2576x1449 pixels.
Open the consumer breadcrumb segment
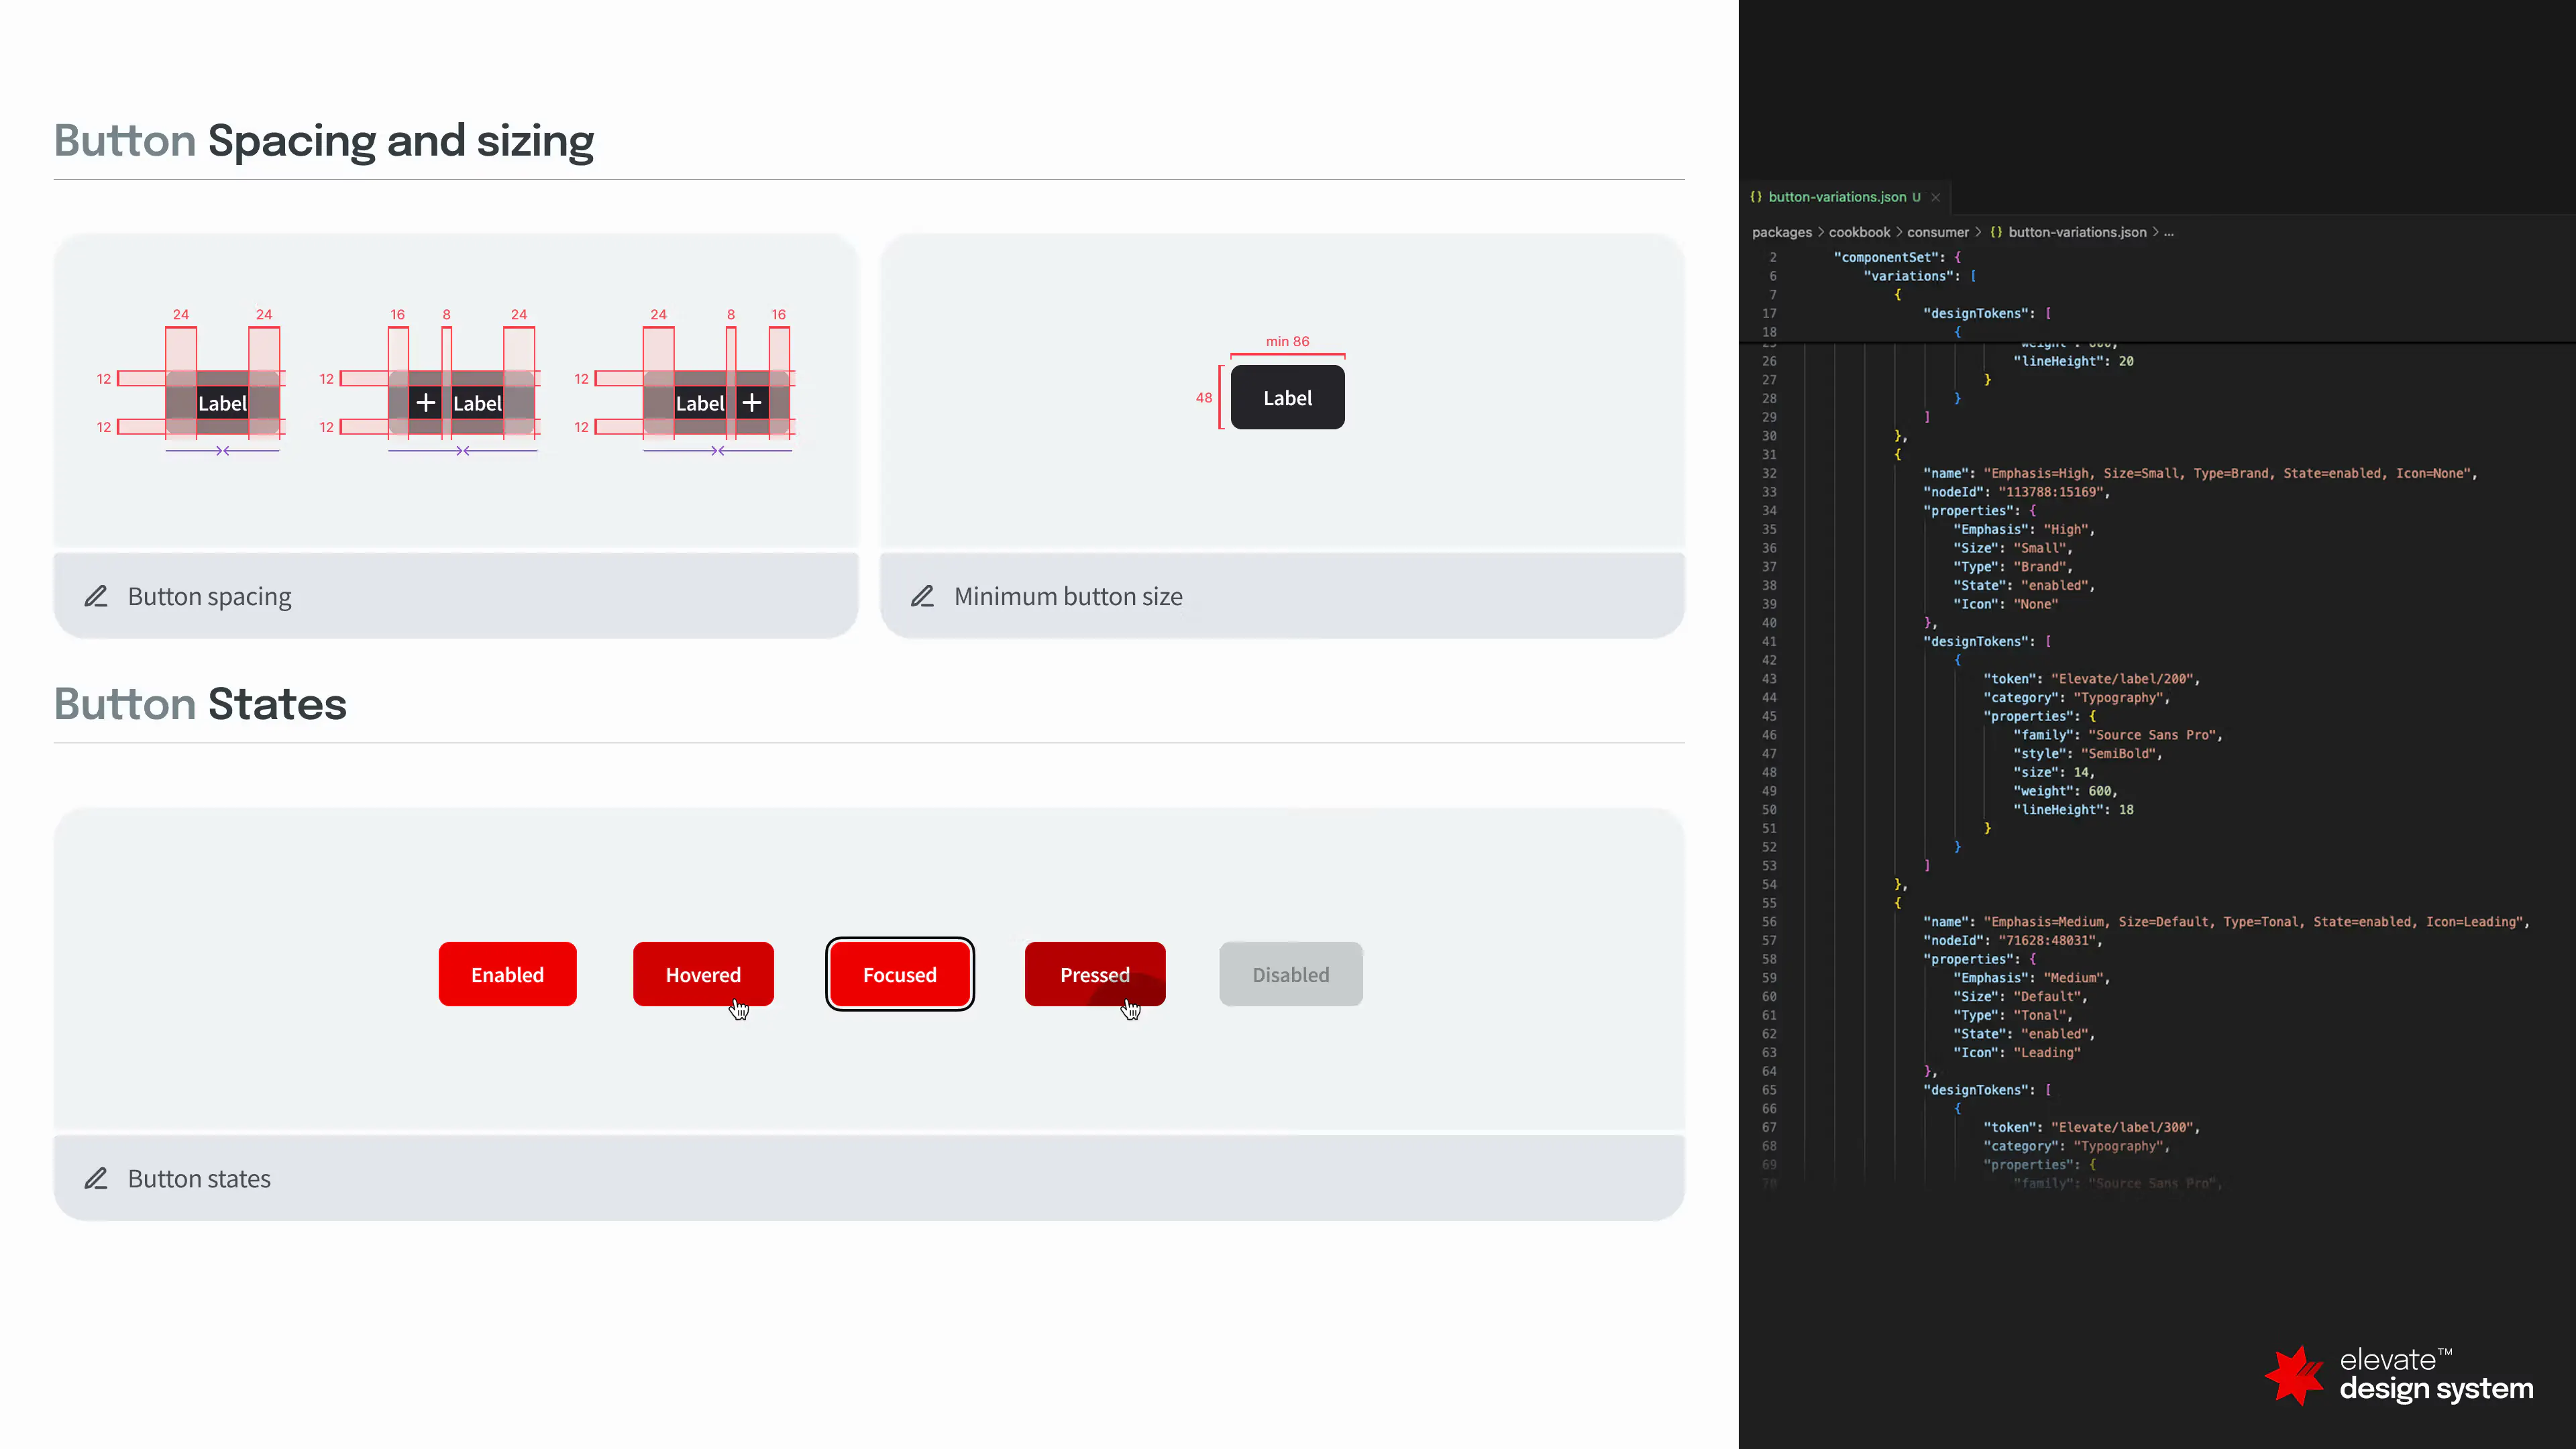click(x=1938, y=232)
